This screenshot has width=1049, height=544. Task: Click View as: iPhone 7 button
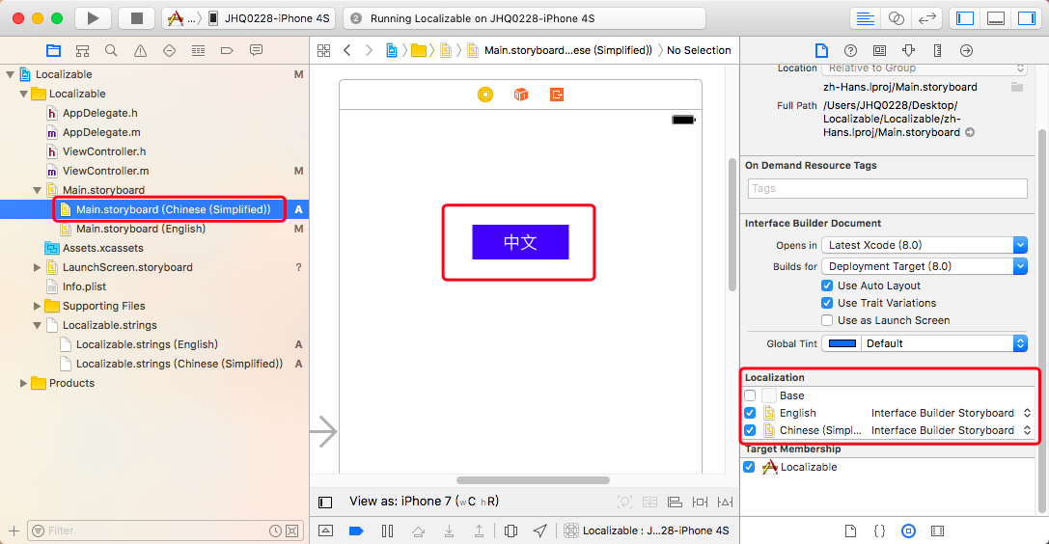(x=425, y=502)
